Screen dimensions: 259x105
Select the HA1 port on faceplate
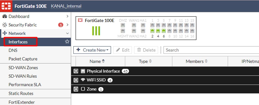click(x=143, y=25)
